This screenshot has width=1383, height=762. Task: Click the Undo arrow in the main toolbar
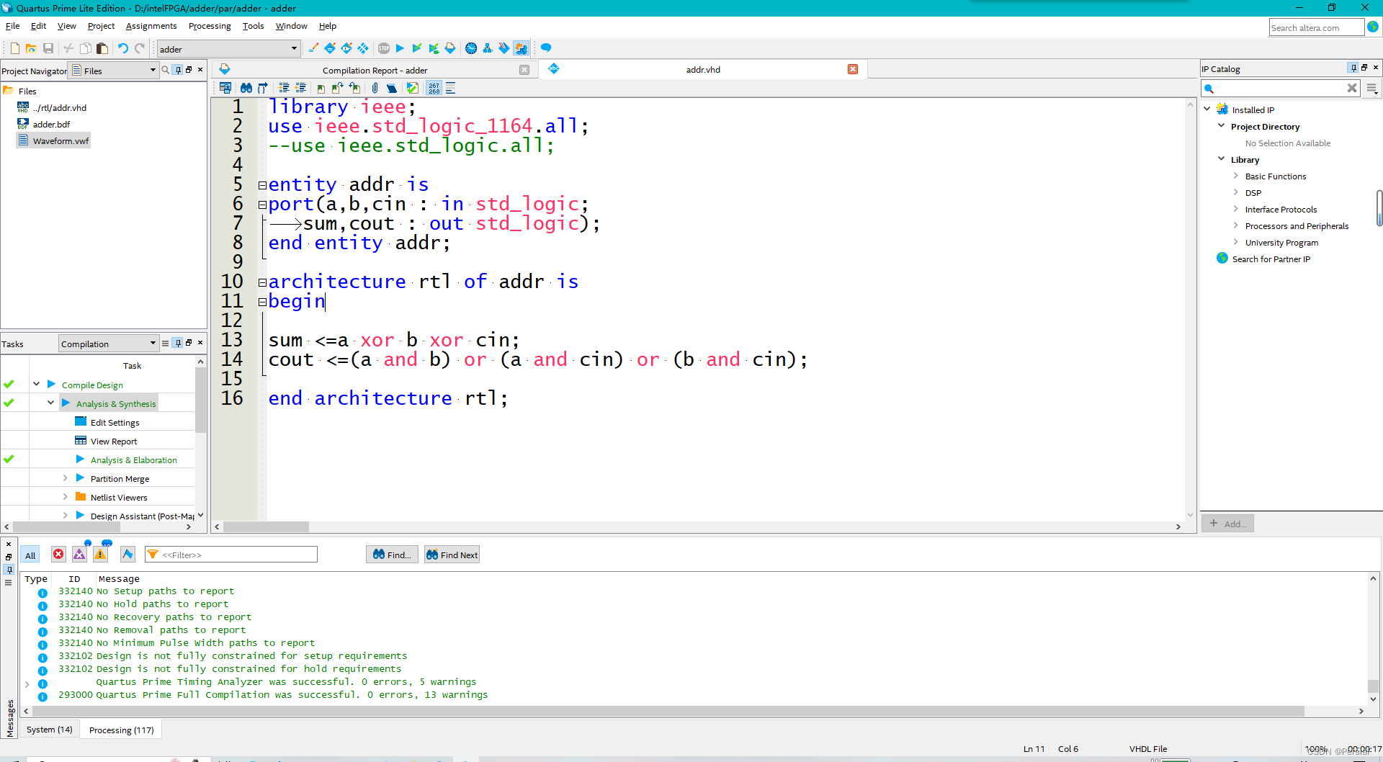(123, 48)
